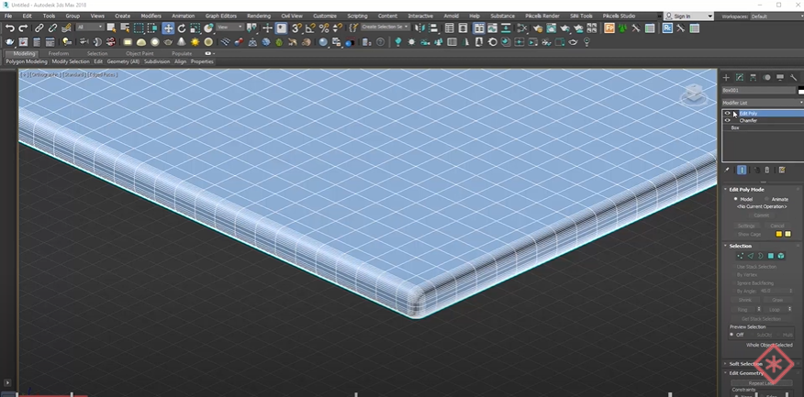Select the Move tool in toolbar

168,28
